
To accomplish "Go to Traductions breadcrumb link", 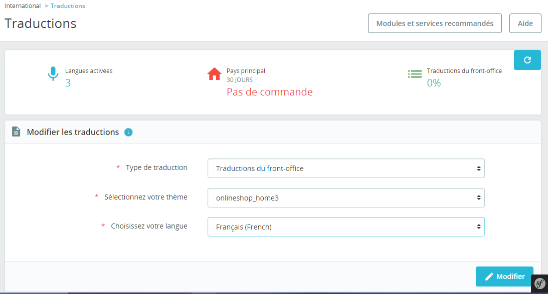I will pos(68,6).
